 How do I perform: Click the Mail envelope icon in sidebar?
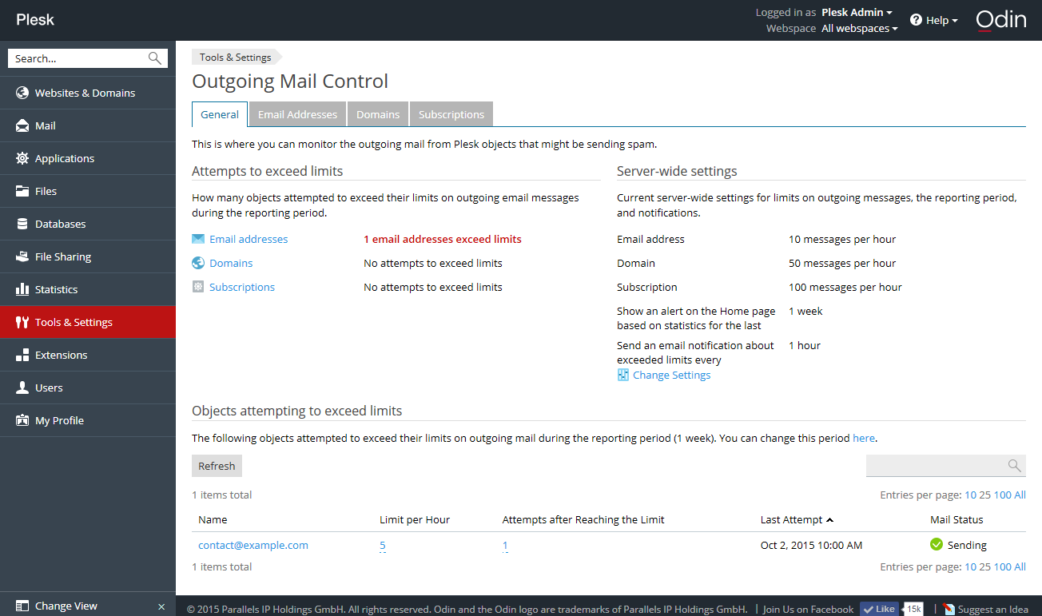22,125
